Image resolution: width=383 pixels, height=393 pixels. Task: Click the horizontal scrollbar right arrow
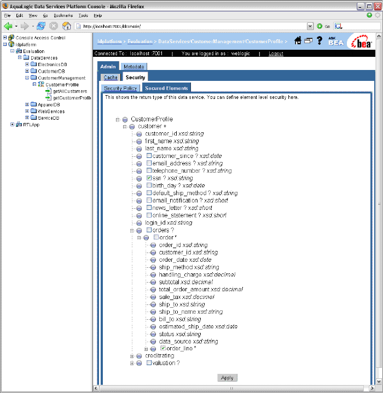[x=372, y=388]
